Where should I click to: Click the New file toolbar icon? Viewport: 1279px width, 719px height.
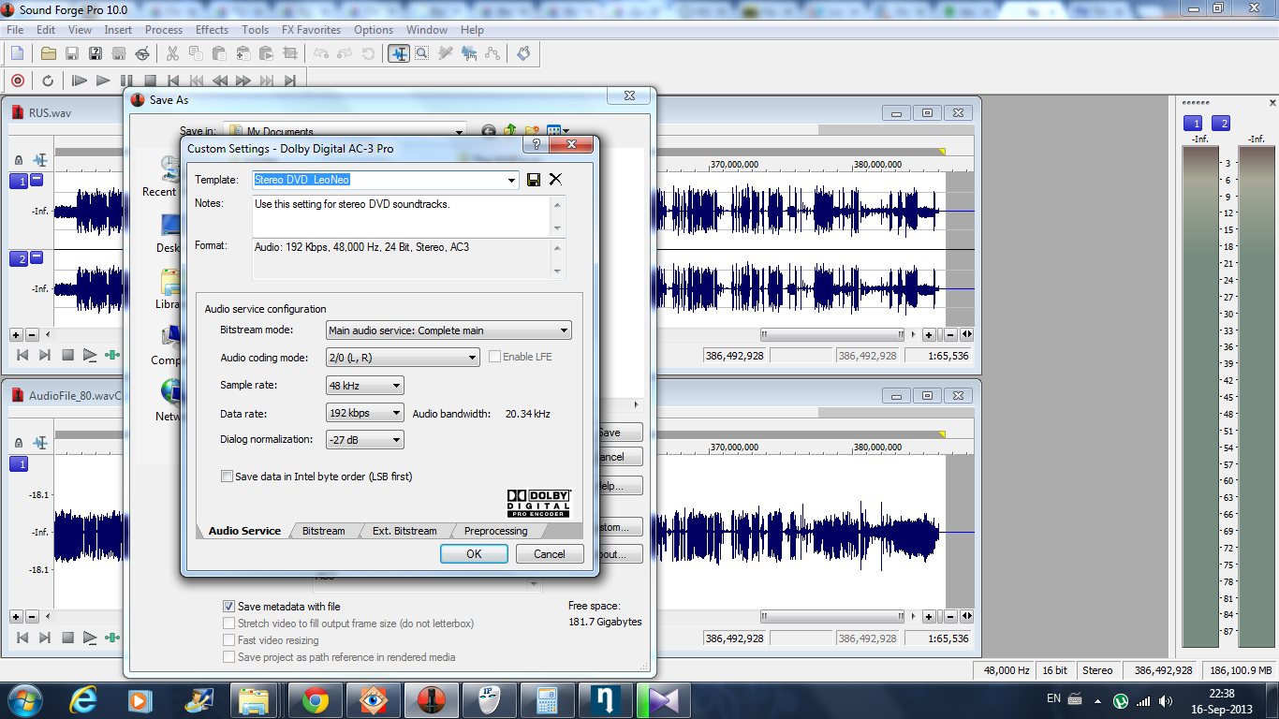[x=17, y=53]
